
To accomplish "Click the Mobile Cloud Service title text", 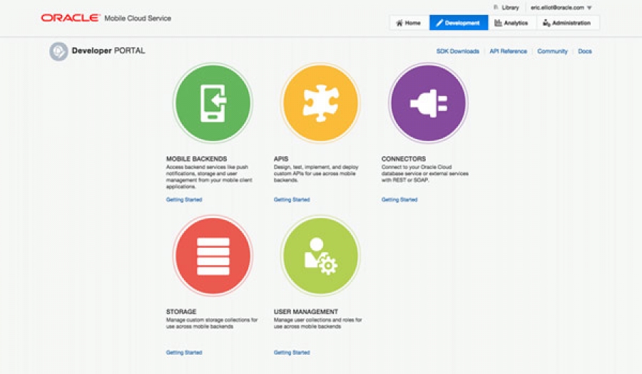I will click(x=138, y=18).
